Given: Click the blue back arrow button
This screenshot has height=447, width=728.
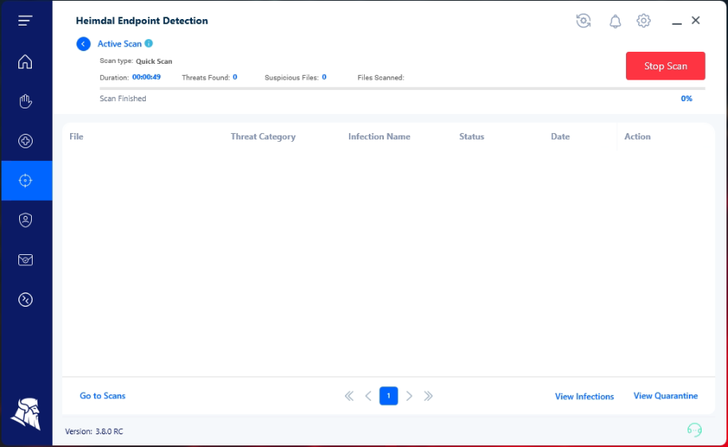Looking at the screenshot, I should [83, 44].
